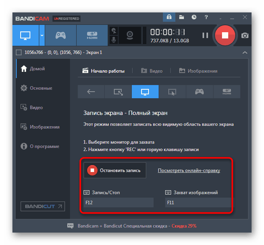
Task: Choose around-mouse recording mode icon
Action: click(172, 92)
